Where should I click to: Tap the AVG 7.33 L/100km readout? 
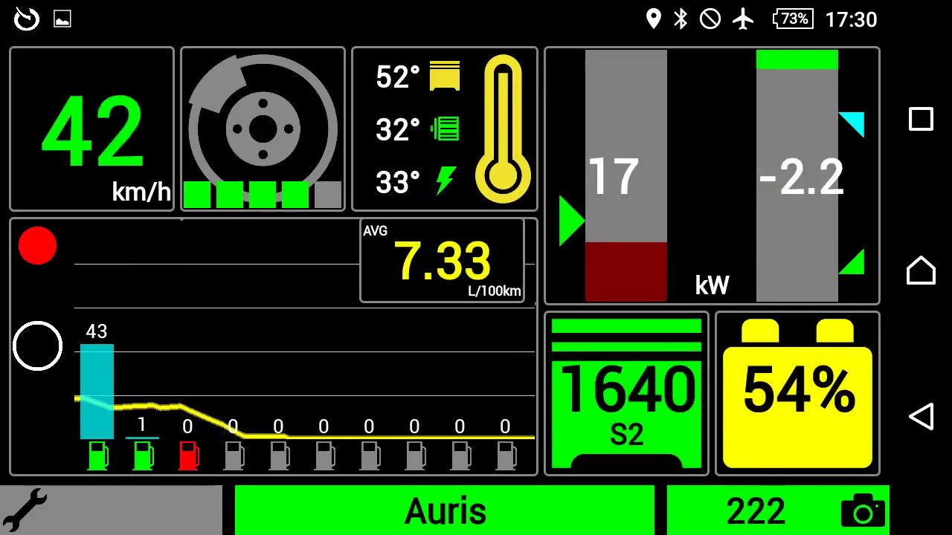[442, 260]
